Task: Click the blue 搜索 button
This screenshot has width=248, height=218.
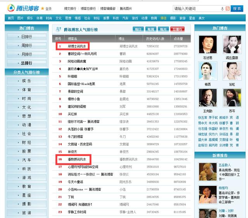Action: [x=237, y=9]
